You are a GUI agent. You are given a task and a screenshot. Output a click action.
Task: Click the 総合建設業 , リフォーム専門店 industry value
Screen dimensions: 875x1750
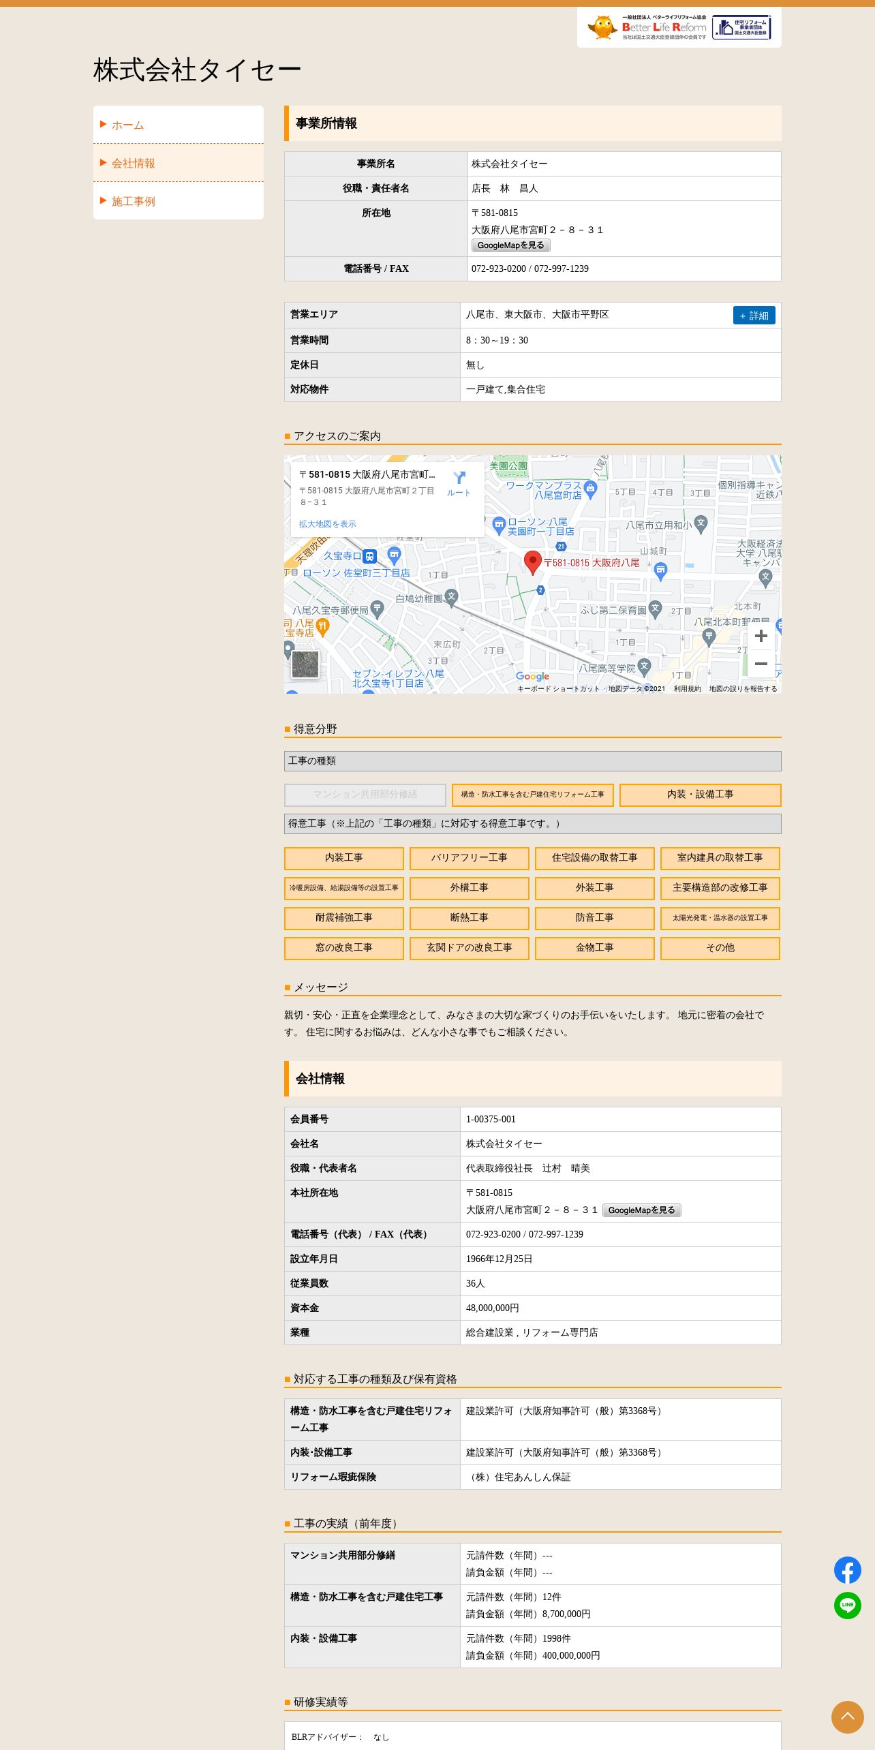532,1333
